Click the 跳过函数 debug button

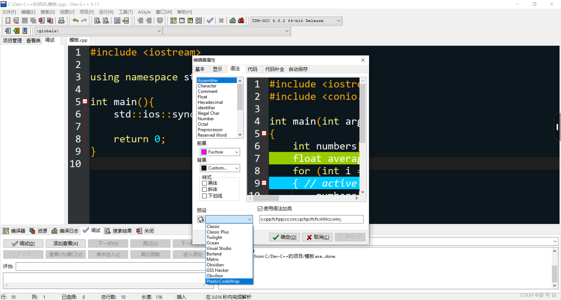coord(150,254)
